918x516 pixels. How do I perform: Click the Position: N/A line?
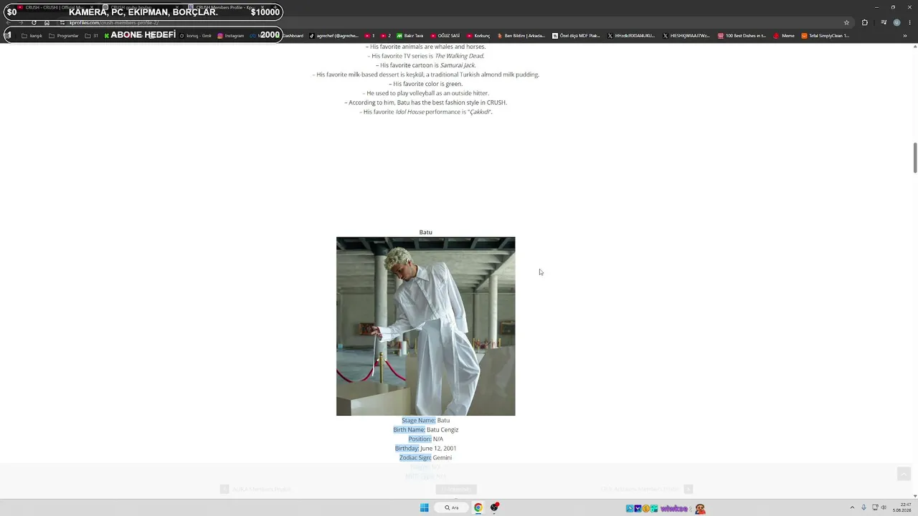point(425,439)
